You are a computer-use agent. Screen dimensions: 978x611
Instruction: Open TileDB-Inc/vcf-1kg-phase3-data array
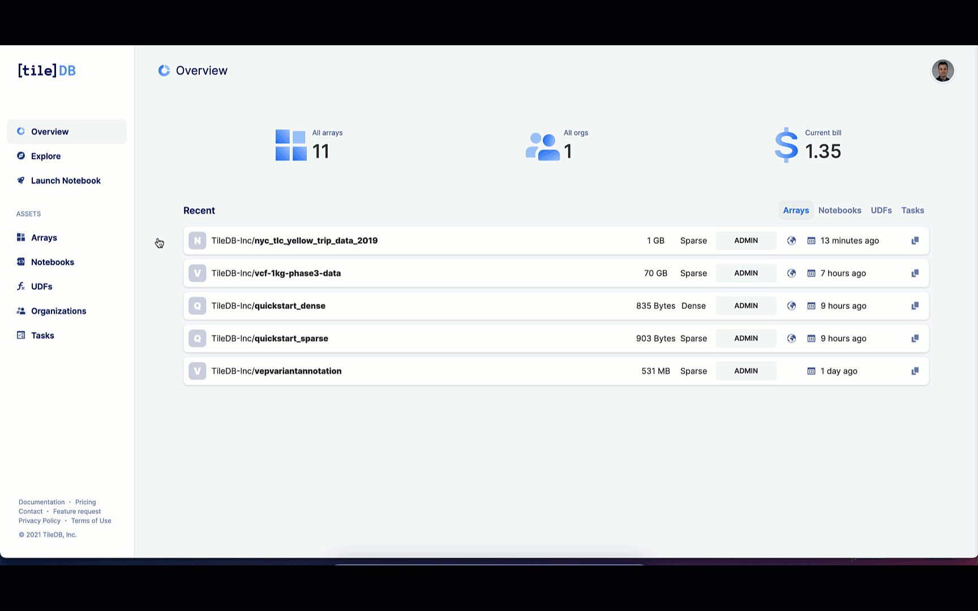coord(556,273)
